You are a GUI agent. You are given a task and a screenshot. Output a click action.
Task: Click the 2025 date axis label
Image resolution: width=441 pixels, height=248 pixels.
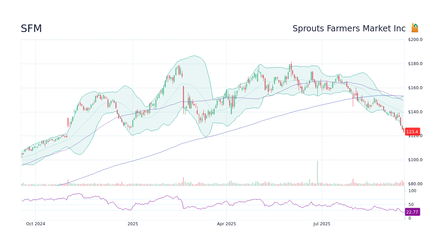point(133,224)
